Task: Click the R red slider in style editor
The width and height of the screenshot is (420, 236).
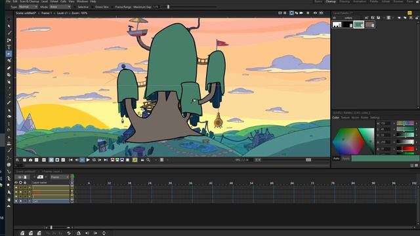Action: point(406,149)
